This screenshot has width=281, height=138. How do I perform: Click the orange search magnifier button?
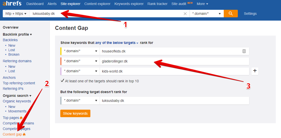(x=231, y=14)
